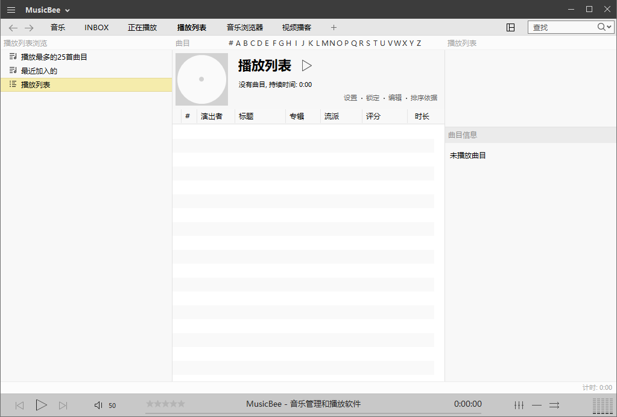
Task: Mute with the speaker volume icon
Action: click(98, 405)
